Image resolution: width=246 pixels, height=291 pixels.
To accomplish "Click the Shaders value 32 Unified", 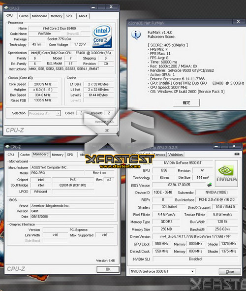I will (169, 207).
